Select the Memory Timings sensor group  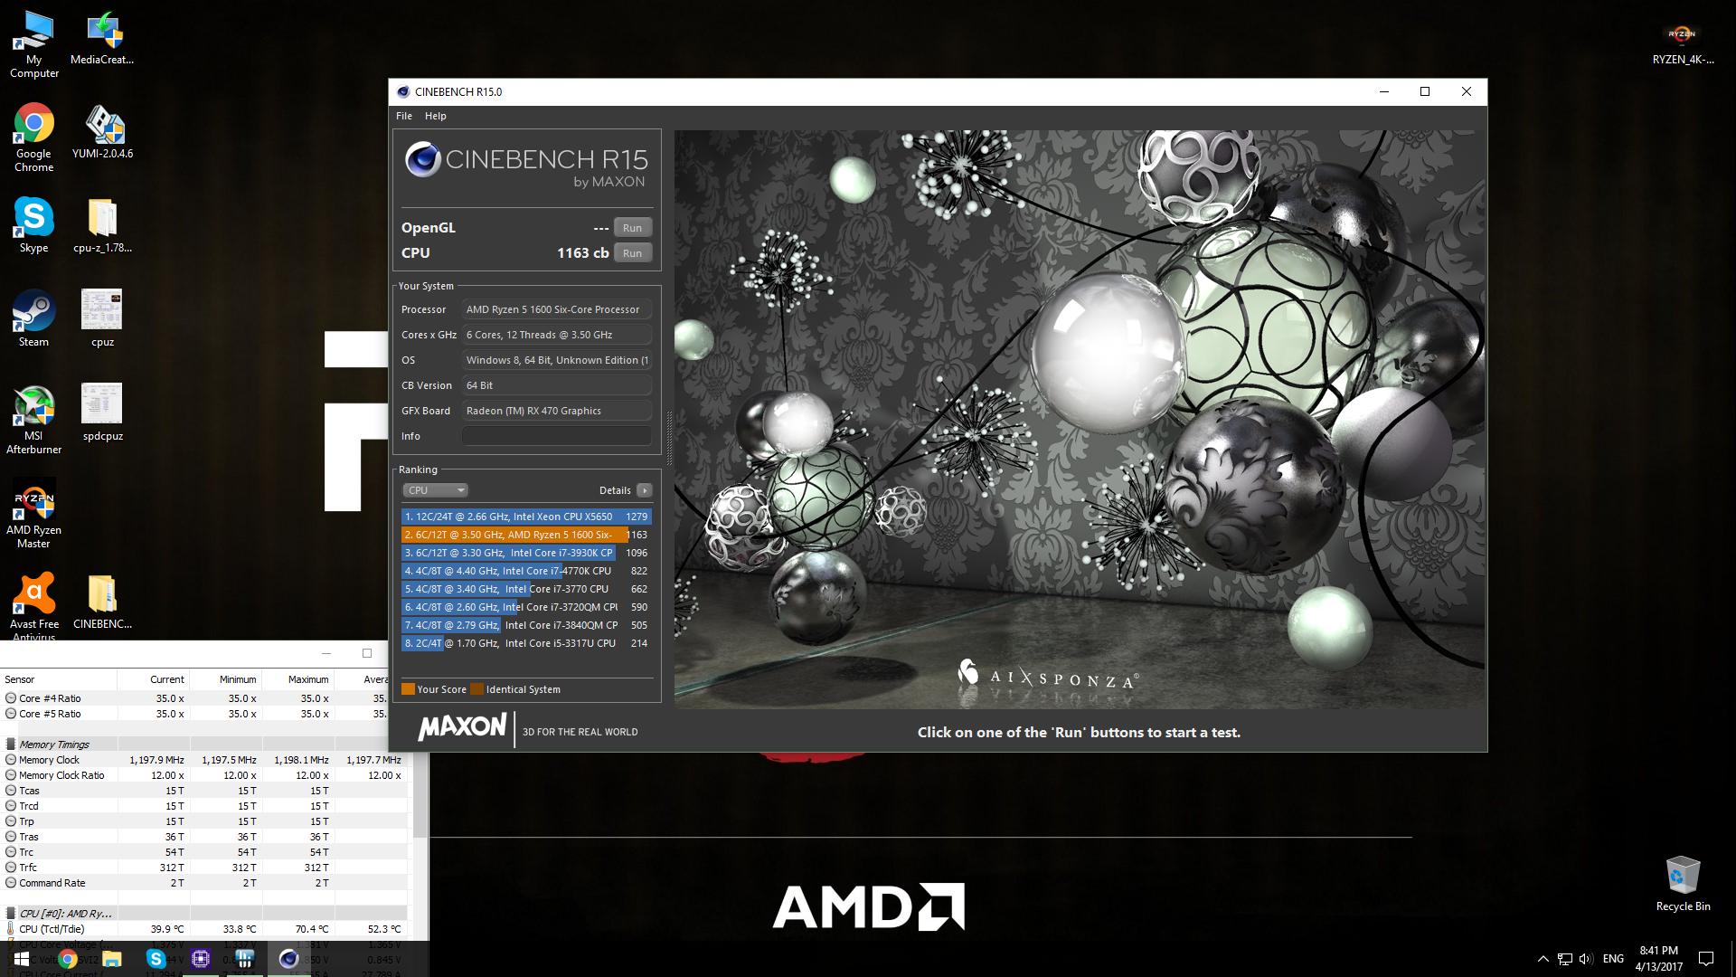click(x=54, y=745)
